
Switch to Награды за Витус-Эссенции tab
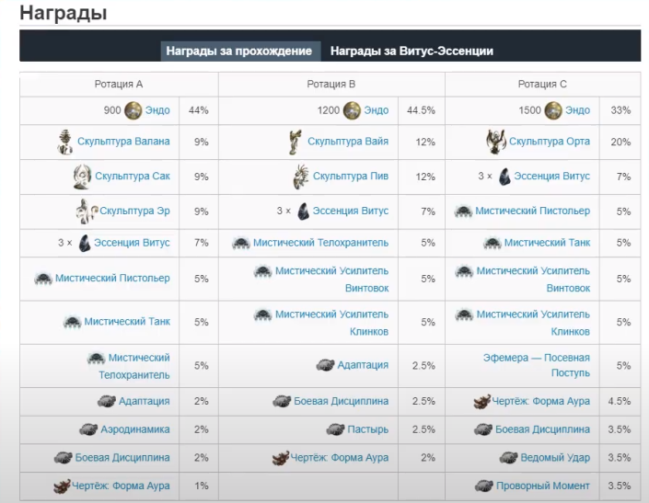click(x=411, y=51)
